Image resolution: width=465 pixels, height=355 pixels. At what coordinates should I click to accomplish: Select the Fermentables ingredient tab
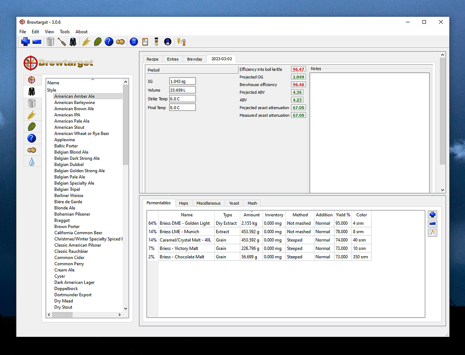[158, 203]
